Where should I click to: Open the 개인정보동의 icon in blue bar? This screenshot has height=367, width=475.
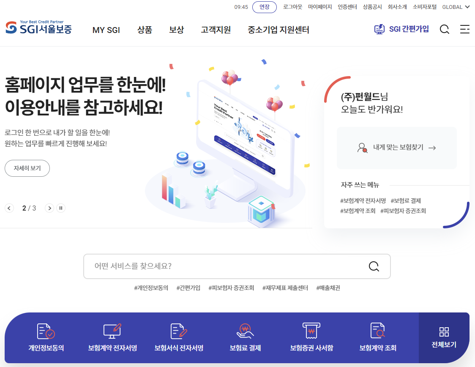coord(46,331)
